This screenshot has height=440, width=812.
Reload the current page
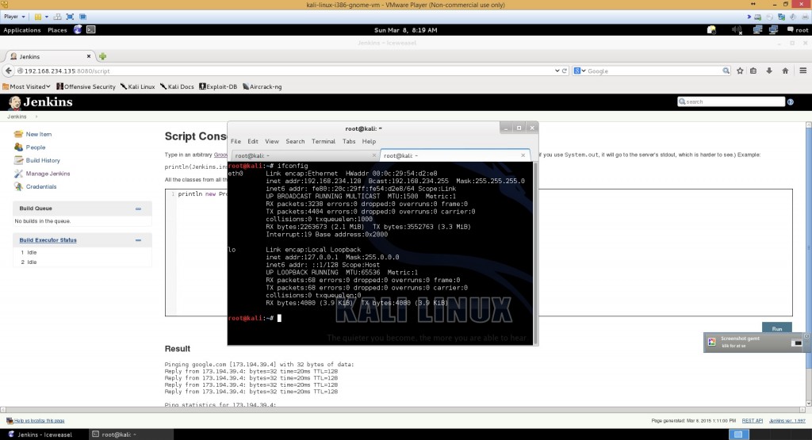point(565,71)
